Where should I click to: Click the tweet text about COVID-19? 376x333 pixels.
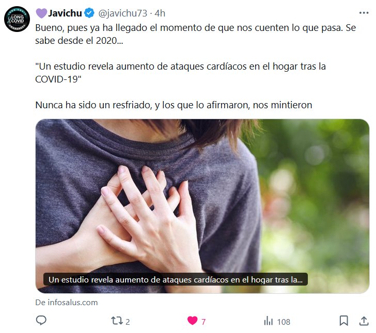tap(195, 66)
